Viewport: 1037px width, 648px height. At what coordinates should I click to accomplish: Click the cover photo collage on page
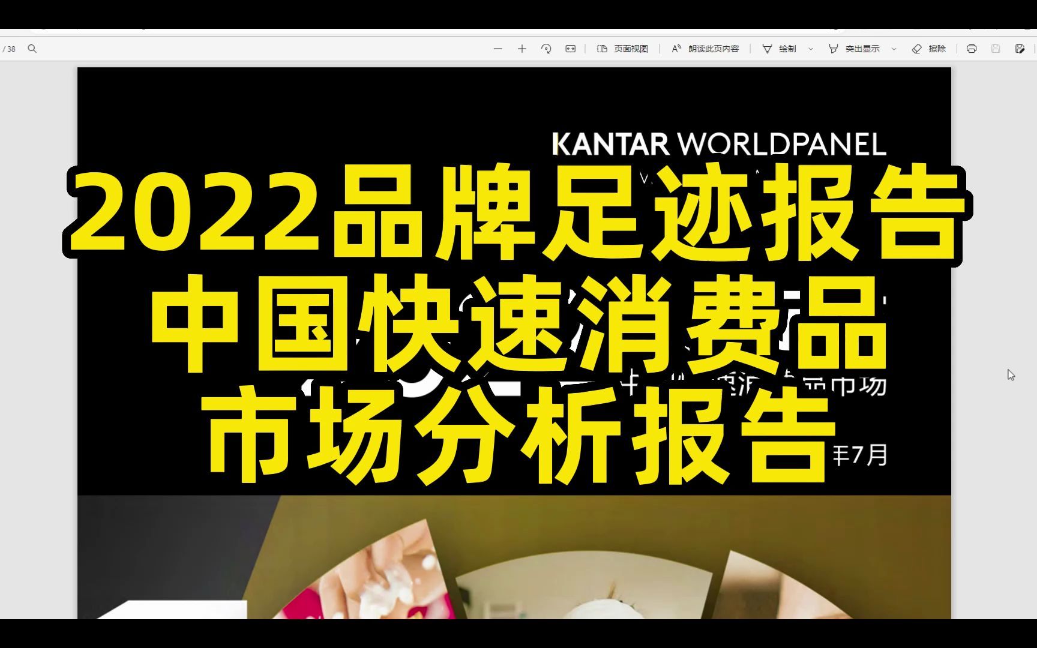click(514, 557)
